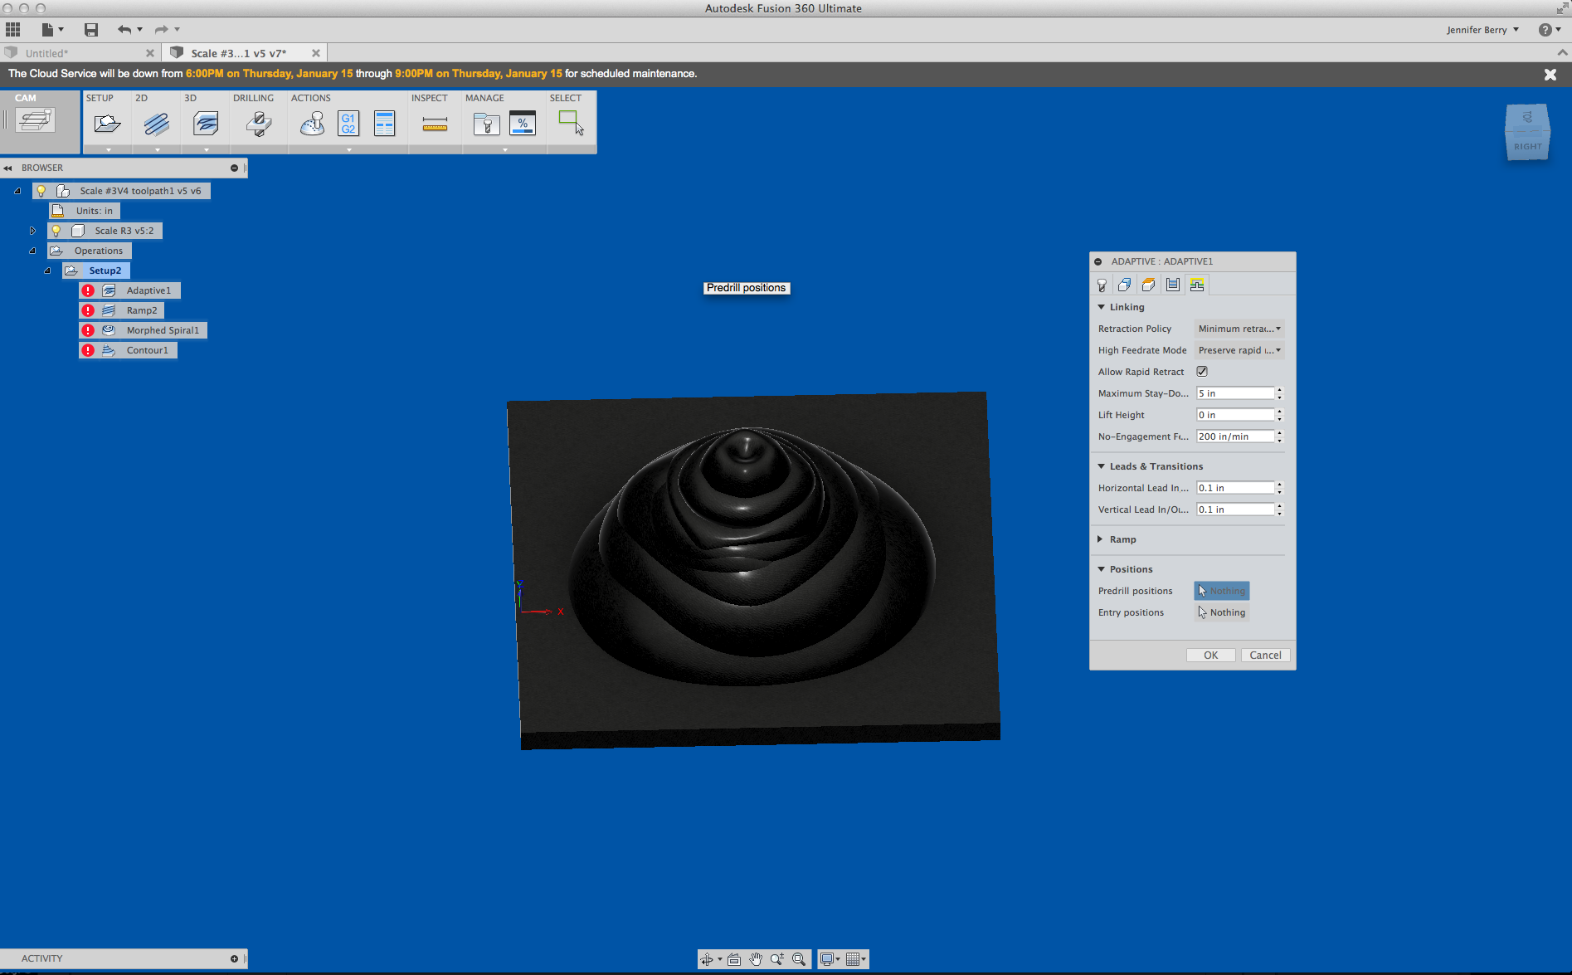
Task: Click the Look At icon in navigation bar
Action: [x=734, y=959]
